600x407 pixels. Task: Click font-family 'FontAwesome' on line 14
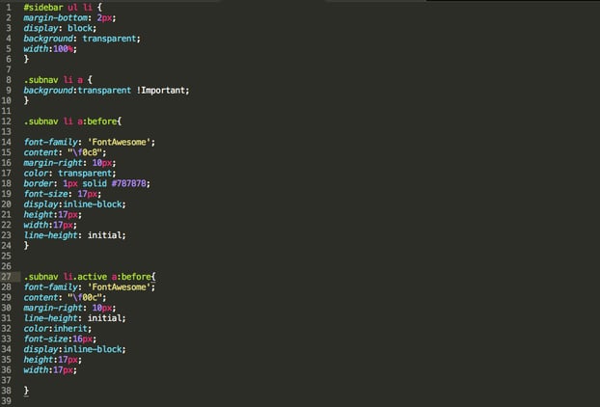tap(90, 142)
